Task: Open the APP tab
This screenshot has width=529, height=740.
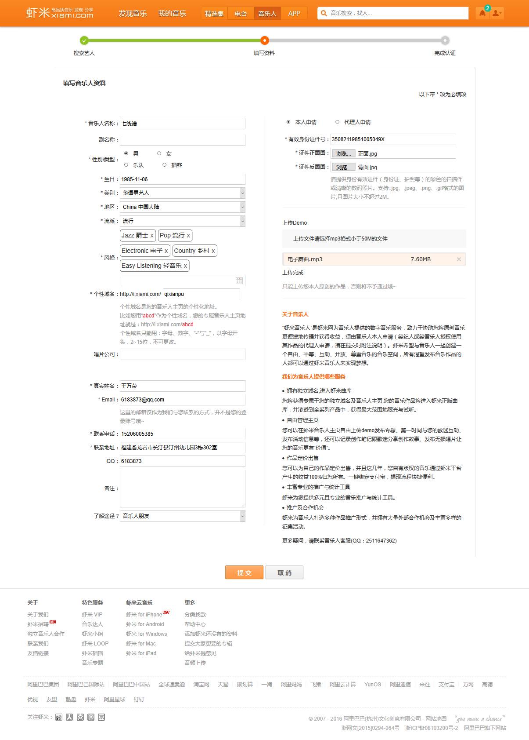Action: pos(294,13)
